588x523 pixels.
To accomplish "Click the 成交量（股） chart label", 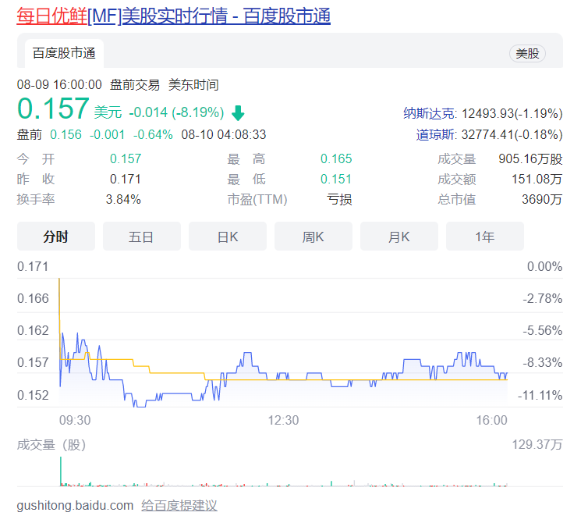I will coord(51,445).
